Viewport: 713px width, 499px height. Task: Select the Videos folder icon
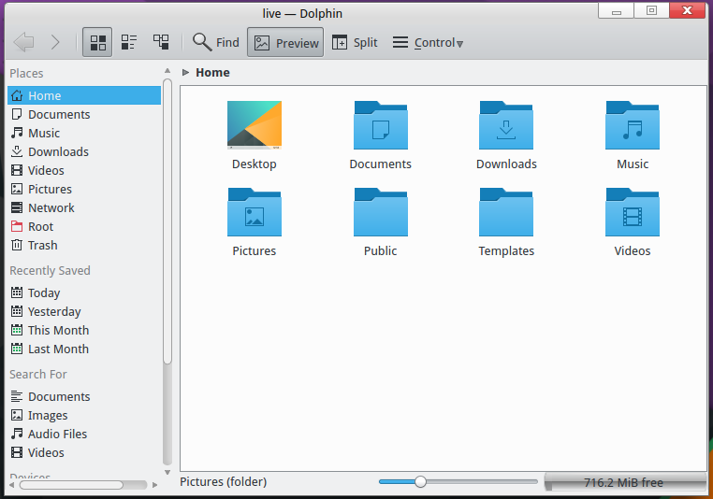(x=633, y=213)
